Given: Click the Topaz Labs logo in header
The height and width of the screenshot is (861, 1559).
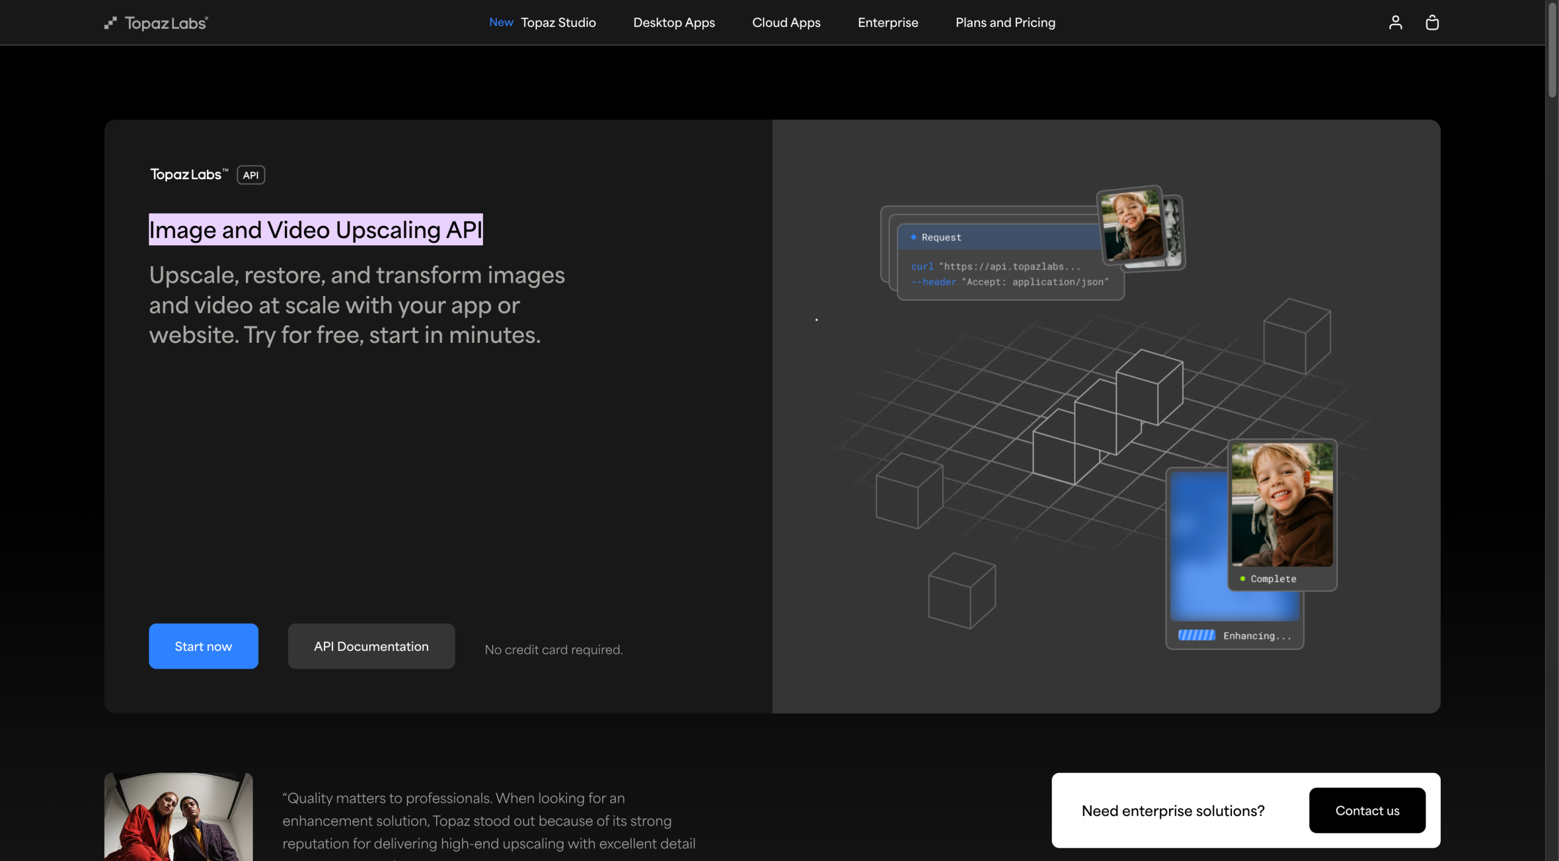Looking at the screenshot, I should tap(156, 23).
